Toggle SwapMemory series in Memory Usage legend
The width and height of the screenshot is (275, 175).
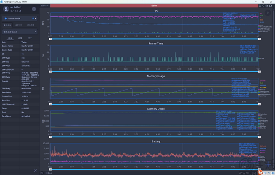click(x=264, y=91)
